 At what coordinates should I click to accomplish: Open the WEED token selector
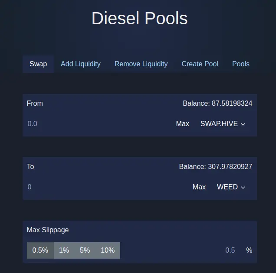tap(231, 187)
